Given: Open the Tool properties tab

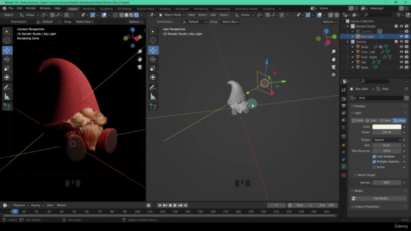Looking at the screenshot, I should point(344,90).
